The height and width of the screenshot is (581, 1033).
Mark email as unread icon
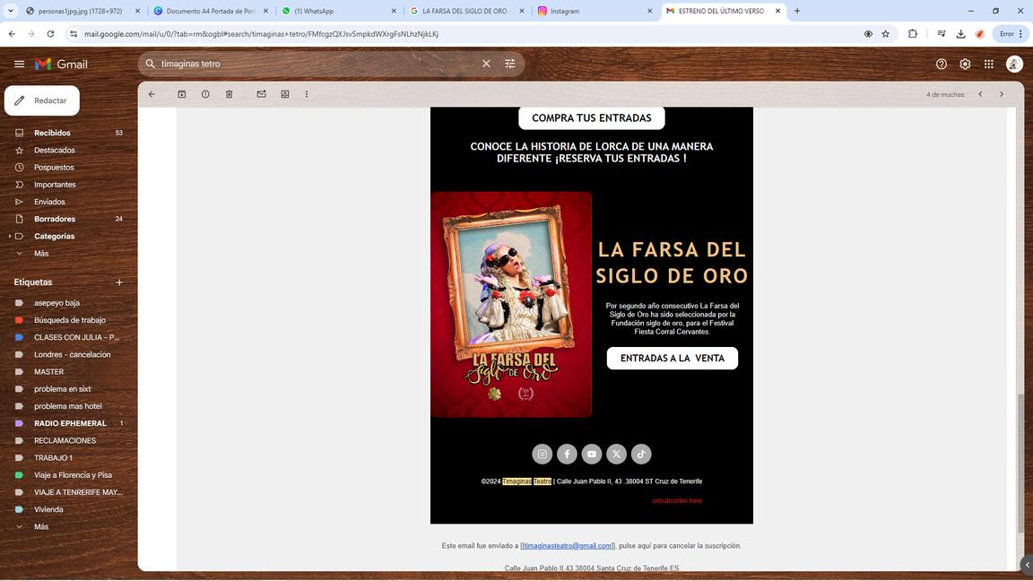coord(262,94)
